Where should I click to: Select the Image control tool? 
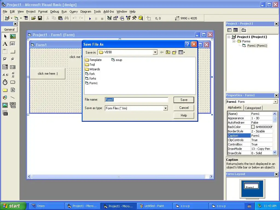point(5,105)
